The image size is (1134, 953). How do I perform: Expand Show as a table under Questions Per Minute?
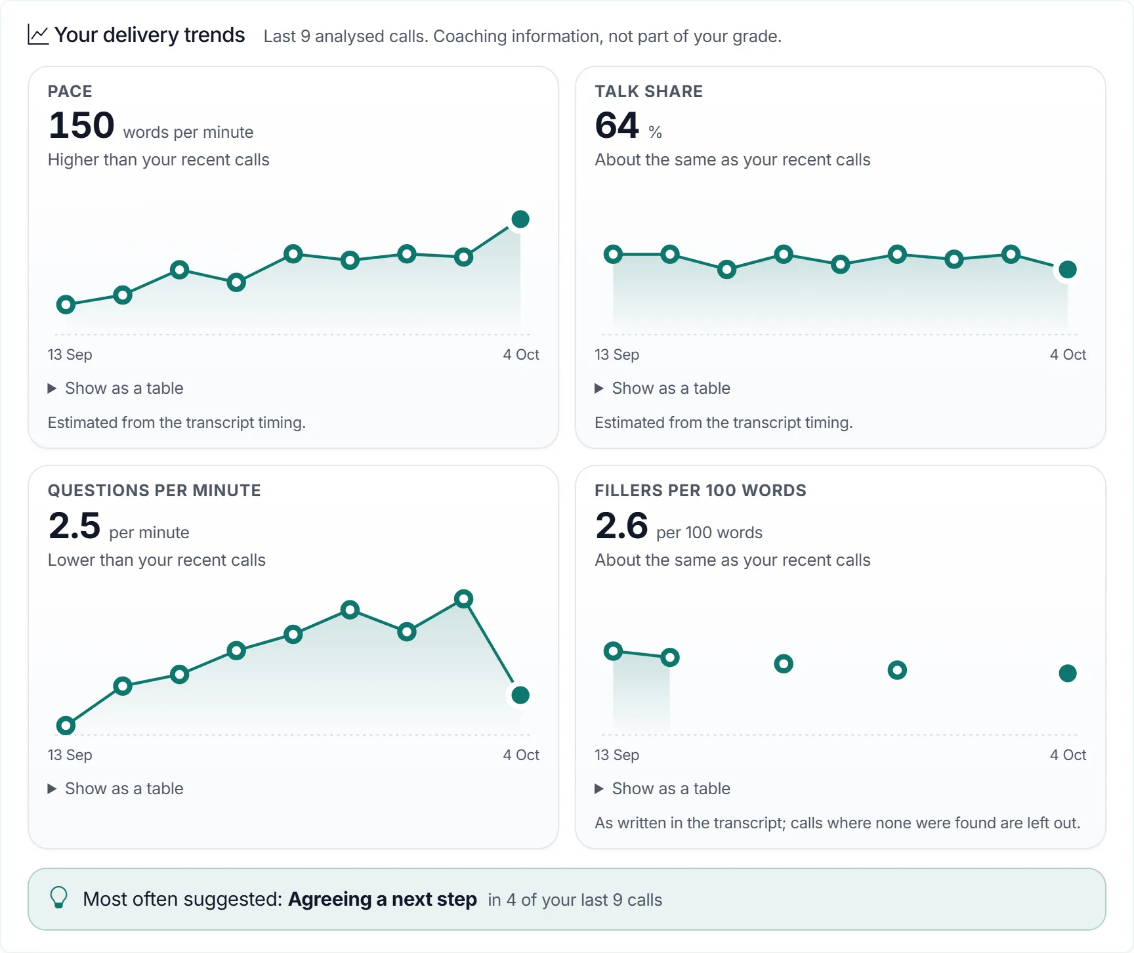115,789
